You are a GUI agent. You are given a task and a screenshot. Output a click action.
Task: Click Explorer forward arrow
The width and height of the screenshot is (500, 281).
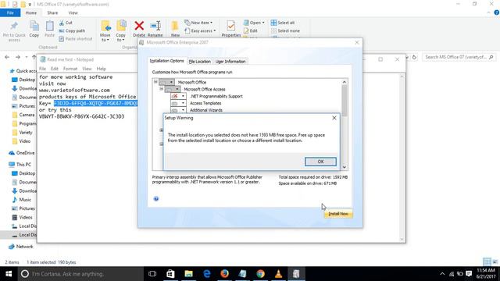(18, 57)
